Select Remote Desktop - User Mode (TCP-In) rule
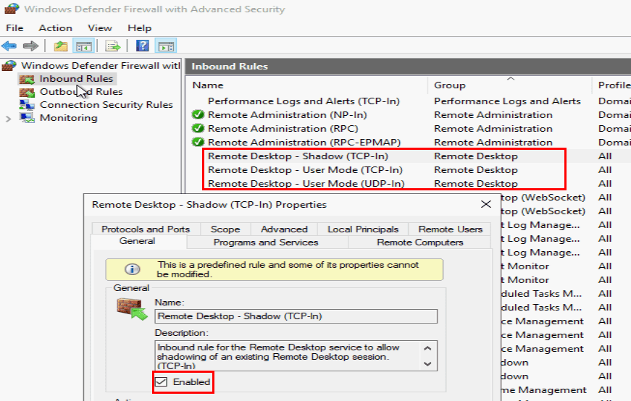 (x=305, y=169)
